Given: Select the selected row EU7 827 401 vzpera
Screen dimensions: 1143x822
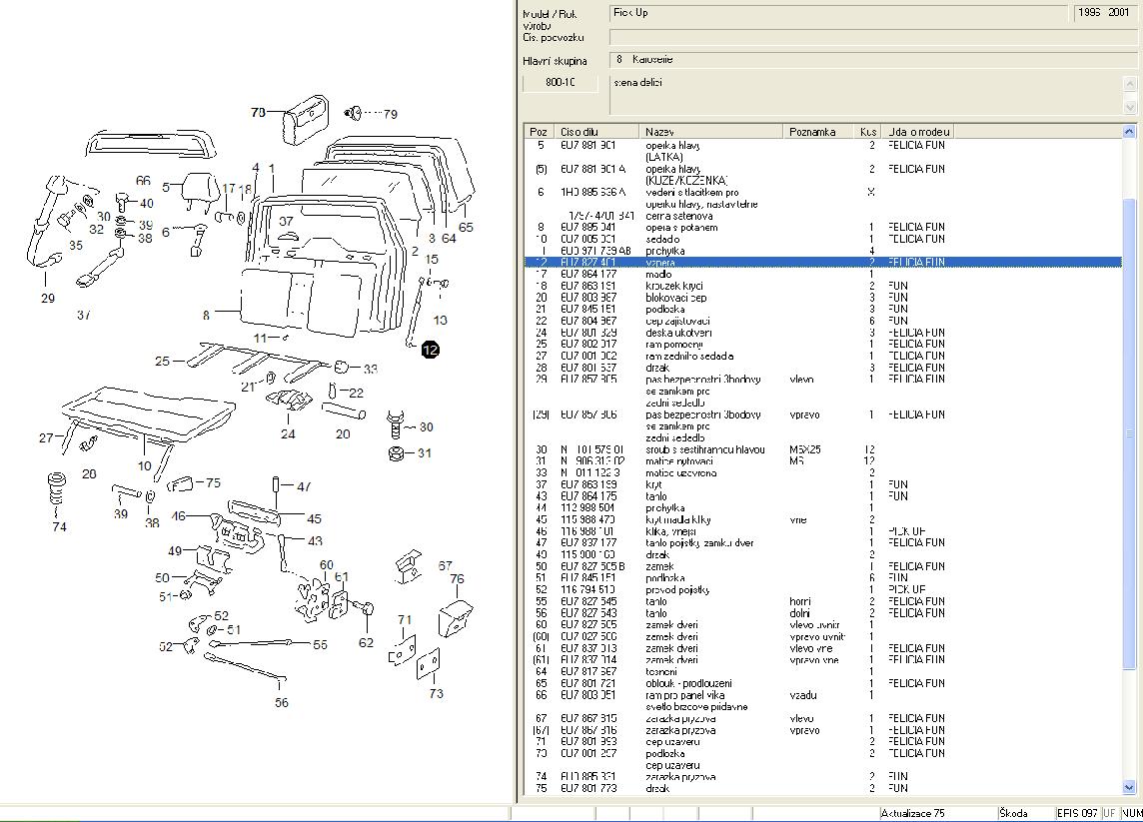Looking at the screenshot, I should pos(823,263).
